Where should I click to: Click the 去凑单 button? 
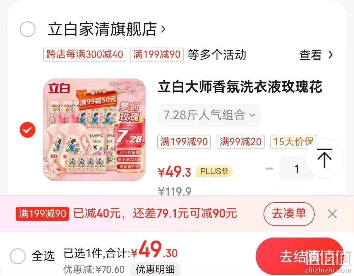pyautogui.click(x=289, y=214)
